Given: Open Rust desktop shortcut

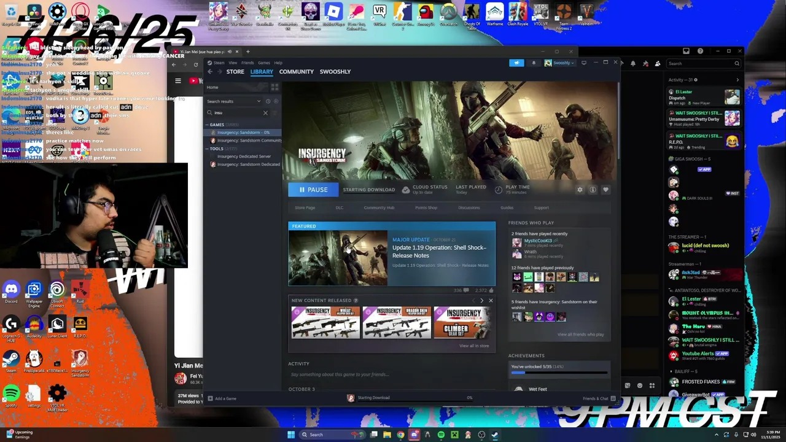Looking at the screenshot, I should pyautogui.click(x=80, y=291).
